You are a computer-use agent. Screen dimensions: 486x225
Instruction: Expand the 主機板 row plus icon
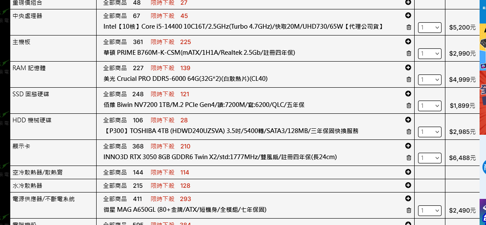pyautogui.click(x=408, y=41)
